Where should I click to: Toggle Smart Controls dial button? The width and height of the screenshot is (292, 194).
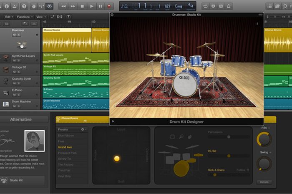34,6
